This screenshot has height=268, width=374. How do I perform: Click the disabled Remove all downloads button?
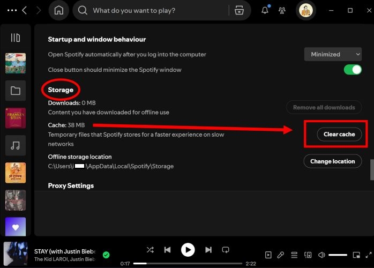tap(324, 107)
